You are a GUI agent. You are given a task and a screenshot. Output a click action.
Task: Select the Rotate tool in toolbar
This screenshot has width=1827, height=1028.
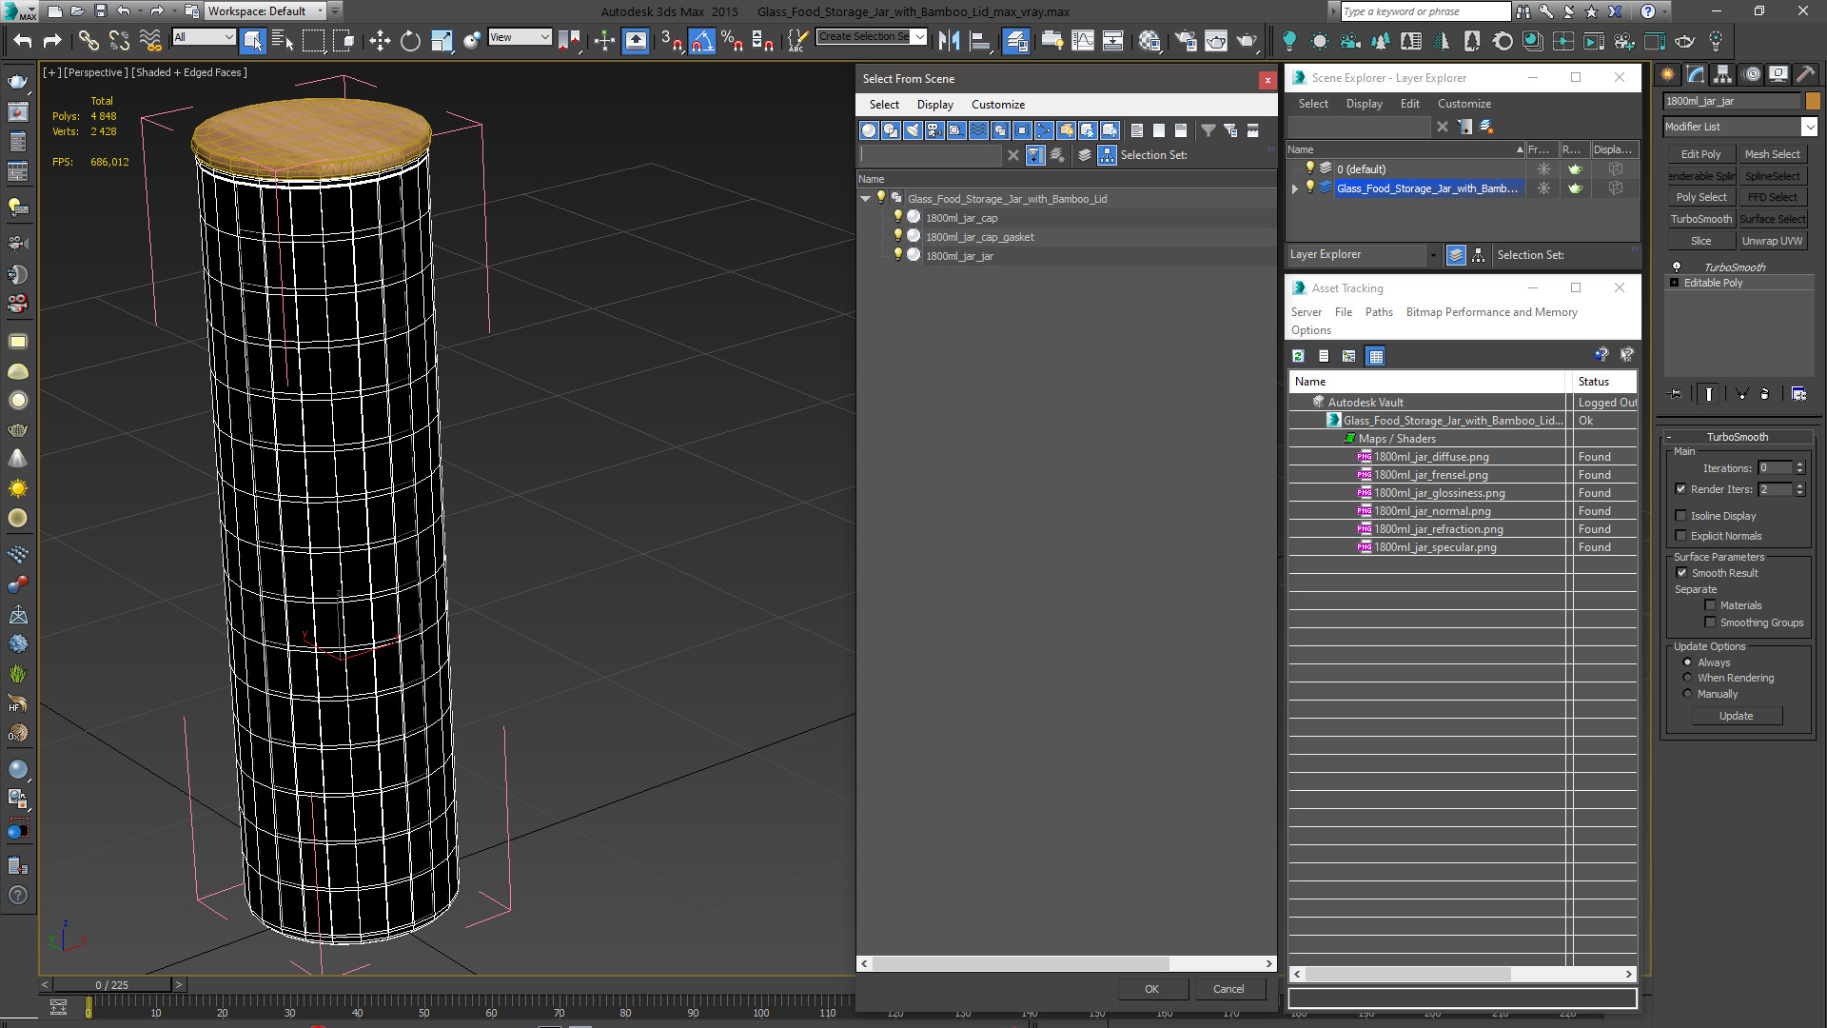pos(410,40)
